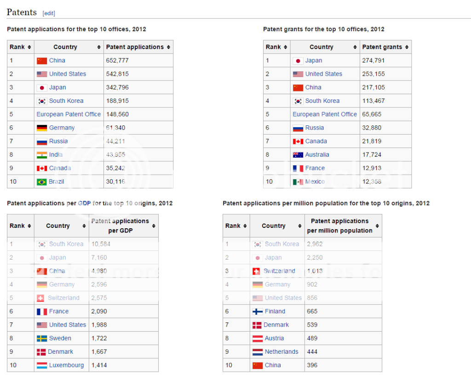This screenshot has height=385, width=471.
Task: Click the value 2,090 for France
Action: 99,311
